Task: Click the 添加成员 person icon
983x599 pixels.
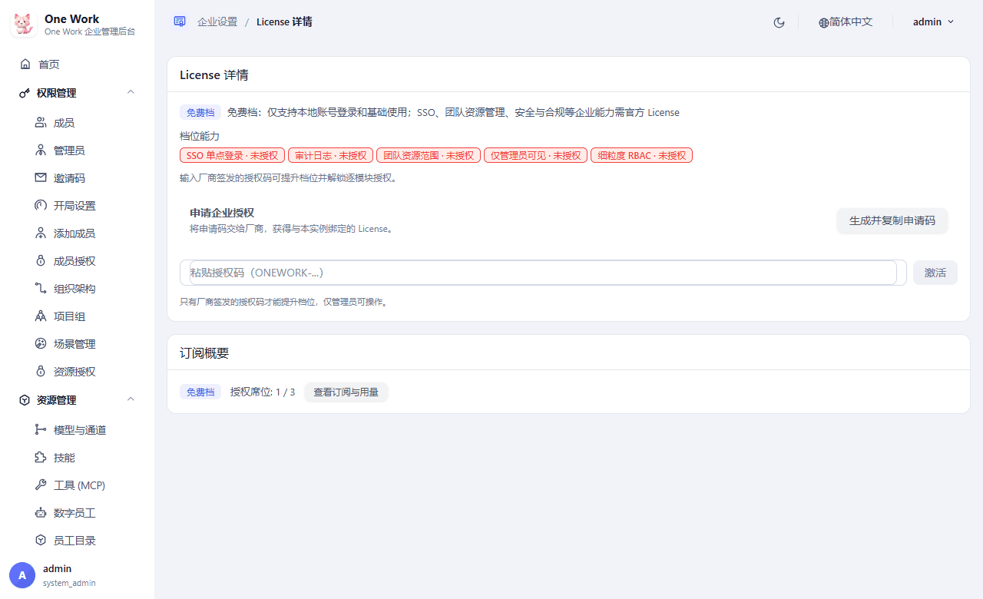Action: pyautogui.click(x=41, y=233)
